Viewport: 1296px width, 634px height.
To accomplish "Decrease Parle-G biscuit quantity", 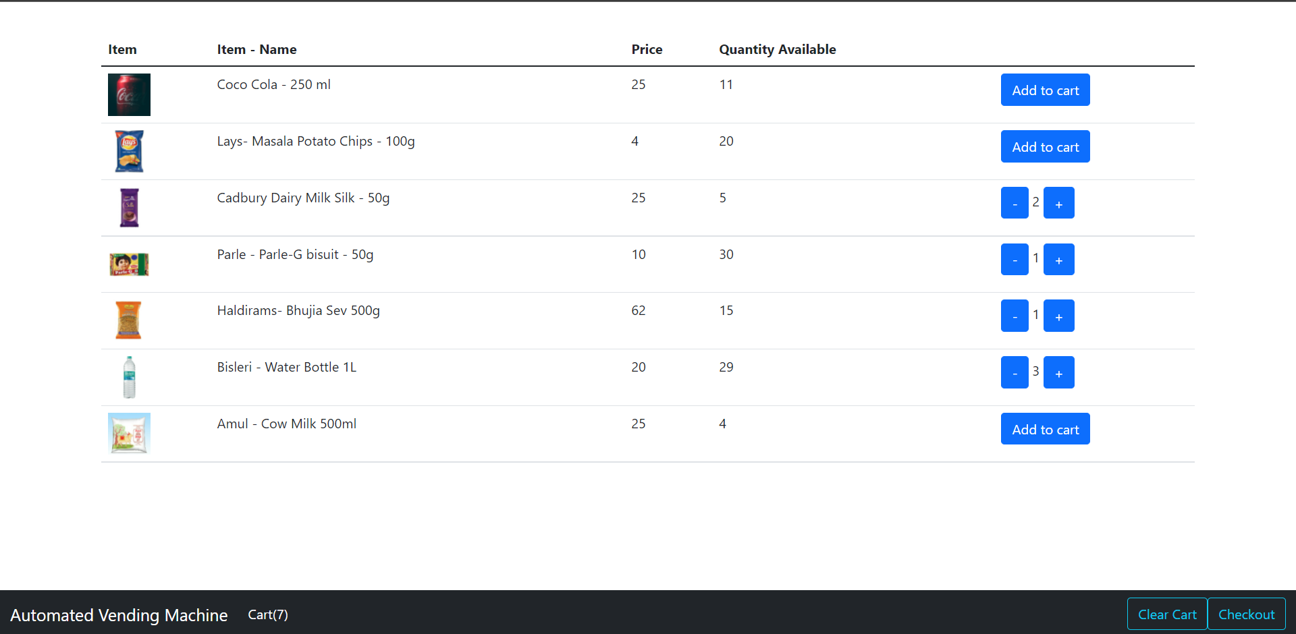I will click(1015, 260).
